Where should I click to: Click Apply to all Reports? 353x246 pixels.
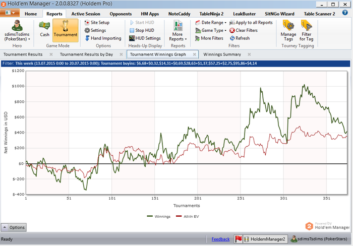[x=251, y=23]
